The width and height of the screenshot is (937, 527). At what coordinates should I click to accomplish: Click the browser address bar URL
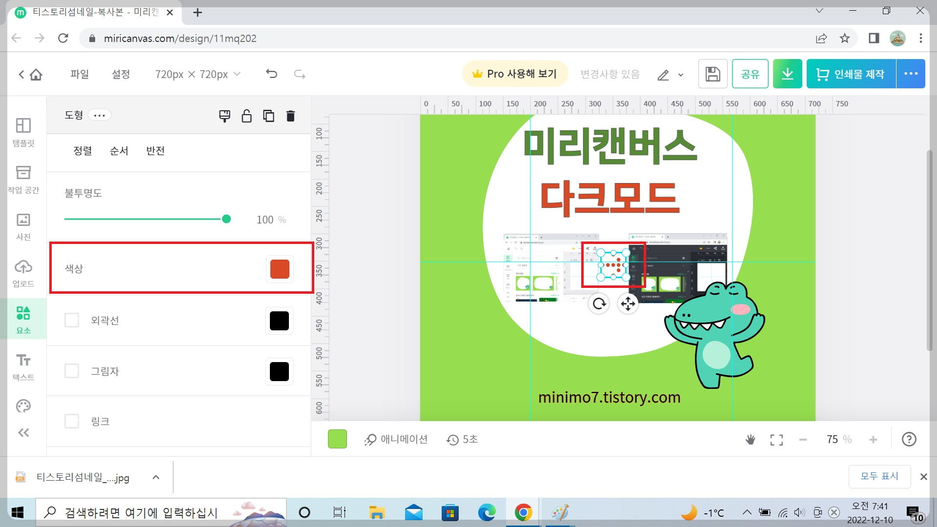pos(180,38)
